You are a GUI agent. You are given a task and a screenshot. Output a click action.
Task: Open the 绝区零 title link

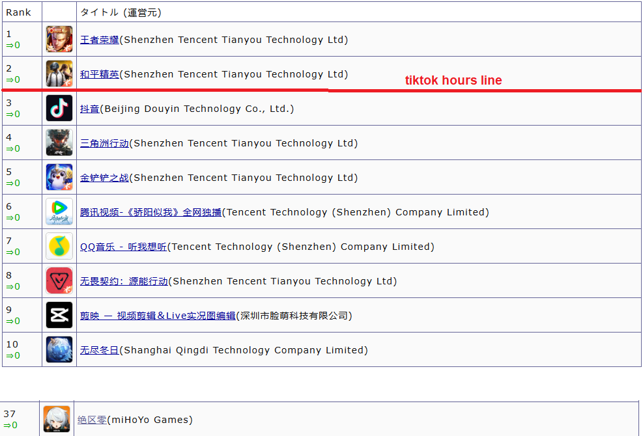coord(93,420)
